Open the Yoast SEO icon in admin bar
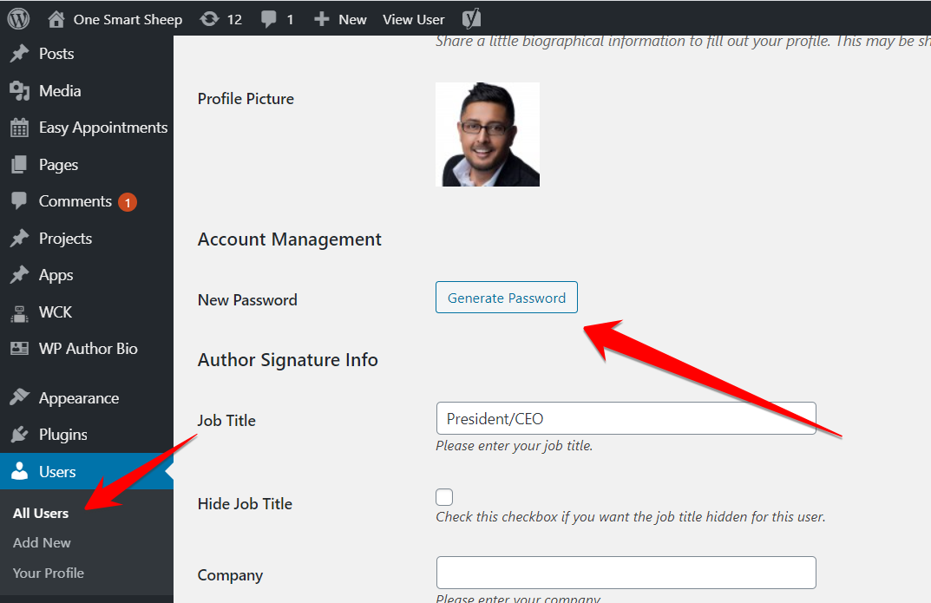This screenshot has height=603, width=931. coord(471,19)
